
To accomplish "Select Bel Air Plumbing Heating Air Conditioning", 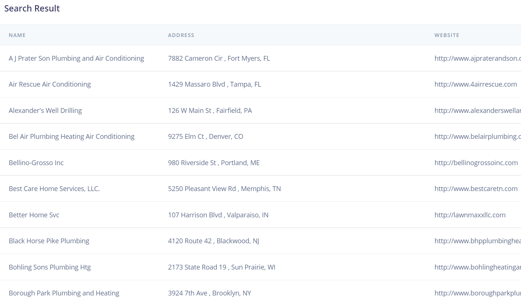I will pos(71,137).
